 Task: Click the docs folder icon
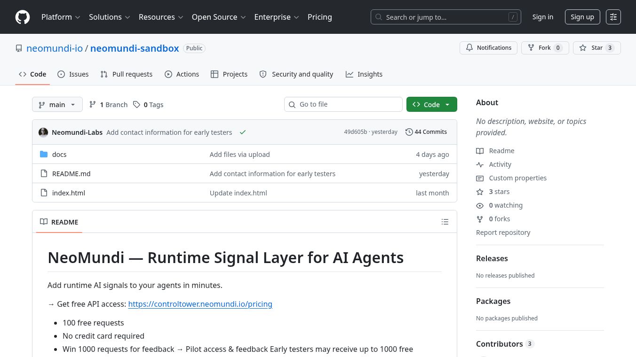click(44, 154)
